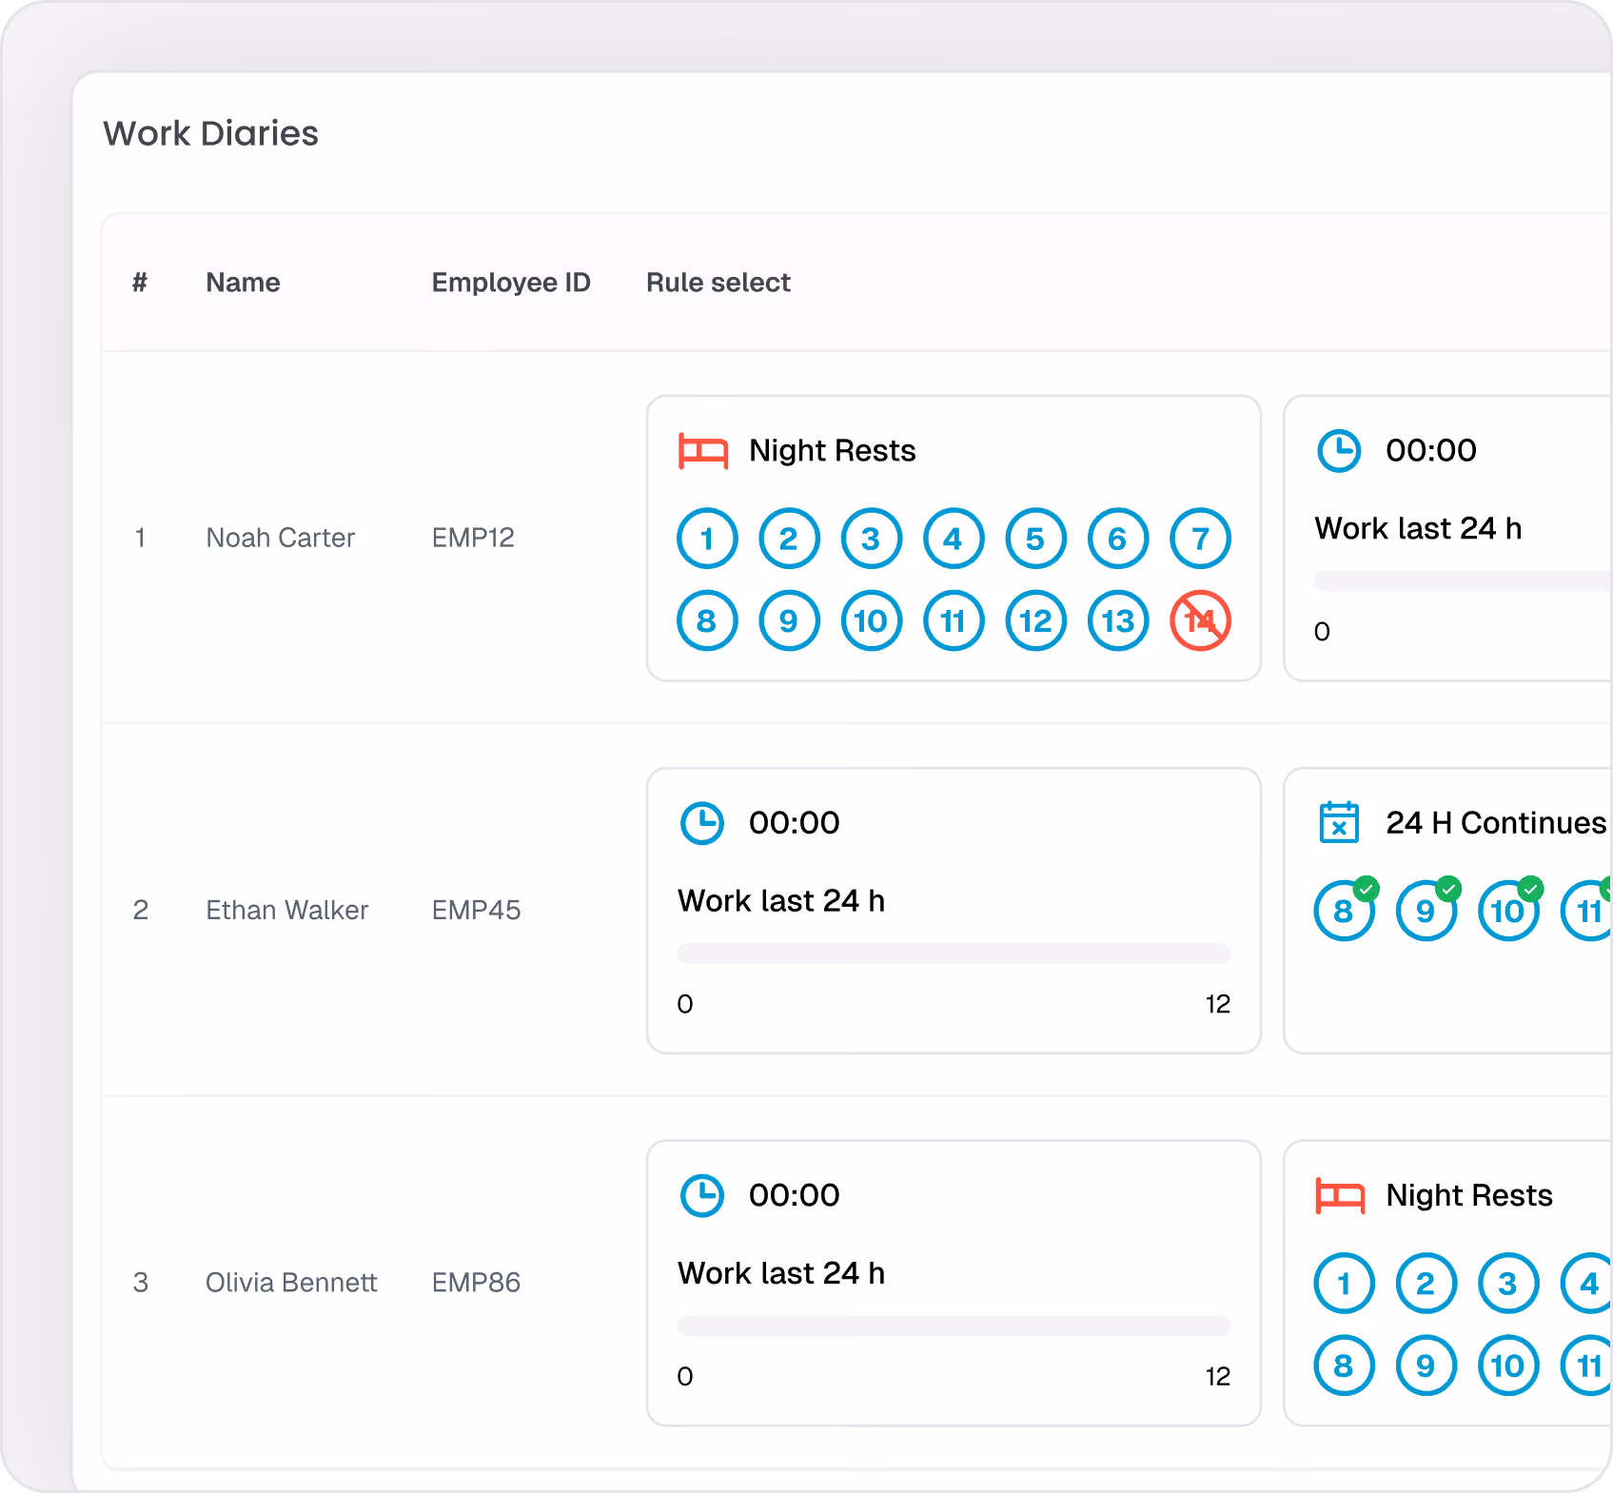Click the clock icon in Ethan Walker's work card
This screenshot has height=1493, width=1613.
[x=702, y=823]
